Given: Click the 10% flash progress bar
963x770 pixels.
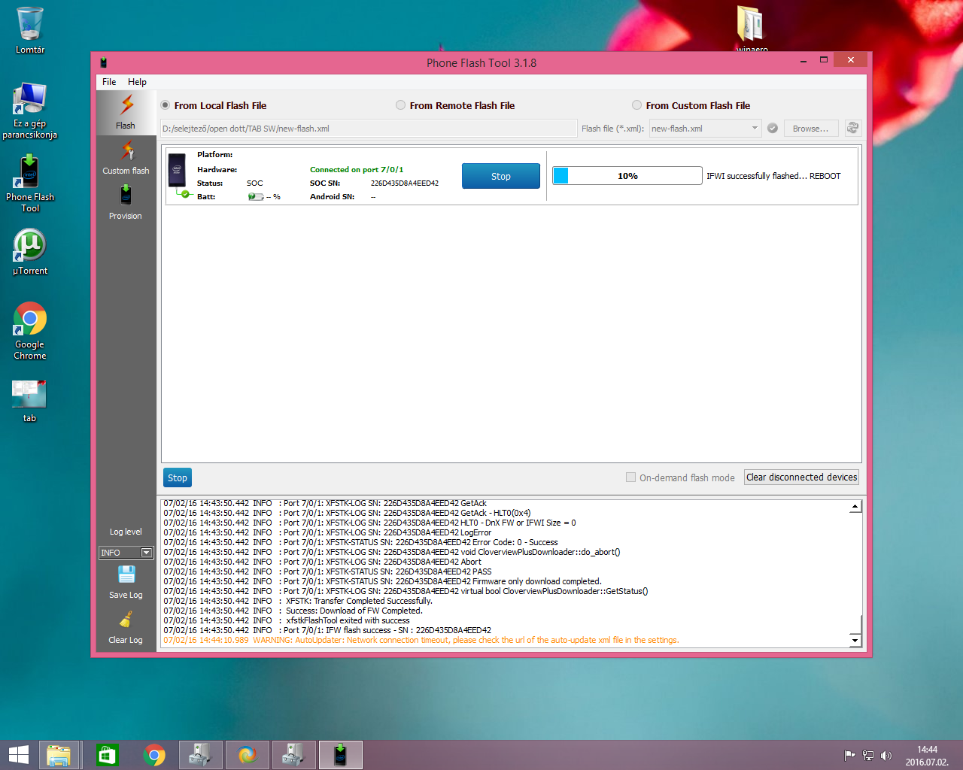Looking at the screenshot, I should [627, 176].
